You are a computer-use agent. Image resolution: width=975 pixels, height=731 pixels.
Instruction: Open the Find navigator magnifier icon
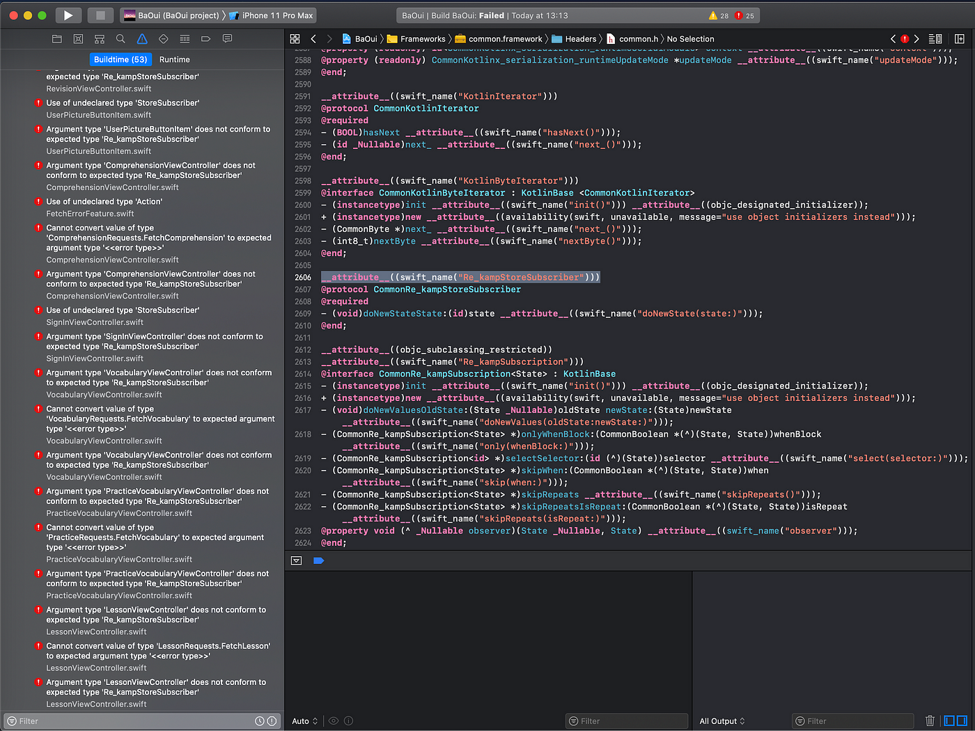click(120, 39)
